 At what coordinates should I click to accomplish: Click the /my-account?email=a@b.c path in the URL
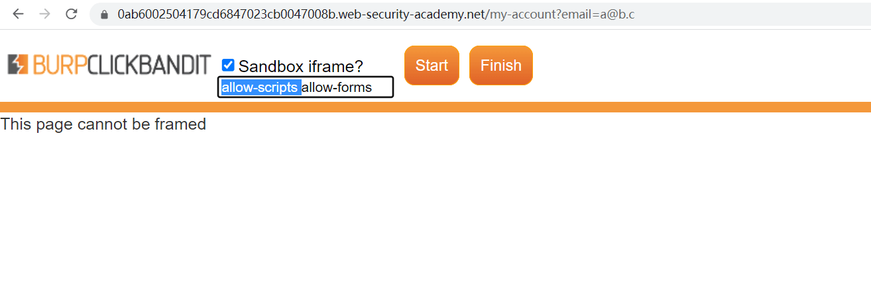click(561, 15)
